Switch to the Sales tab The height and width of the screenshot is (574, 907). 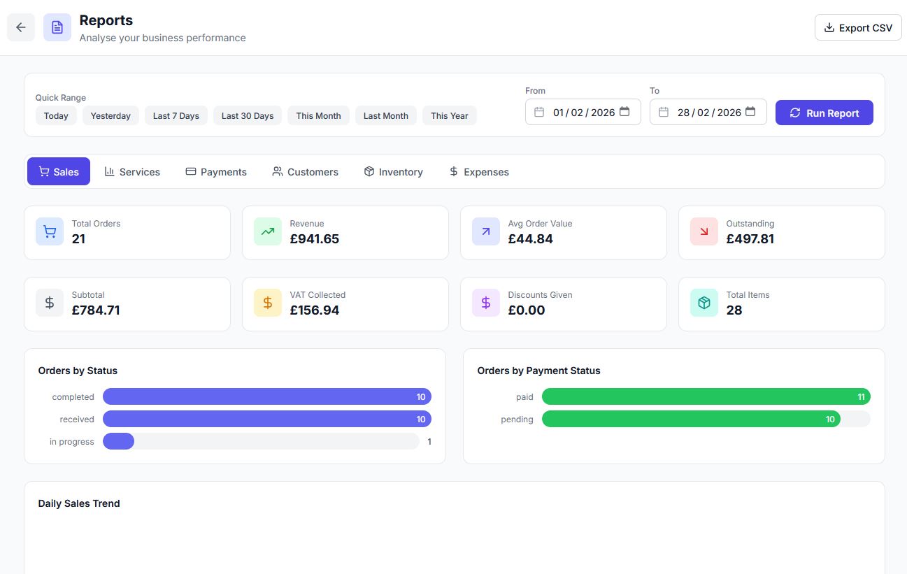[x=59, y=171]
